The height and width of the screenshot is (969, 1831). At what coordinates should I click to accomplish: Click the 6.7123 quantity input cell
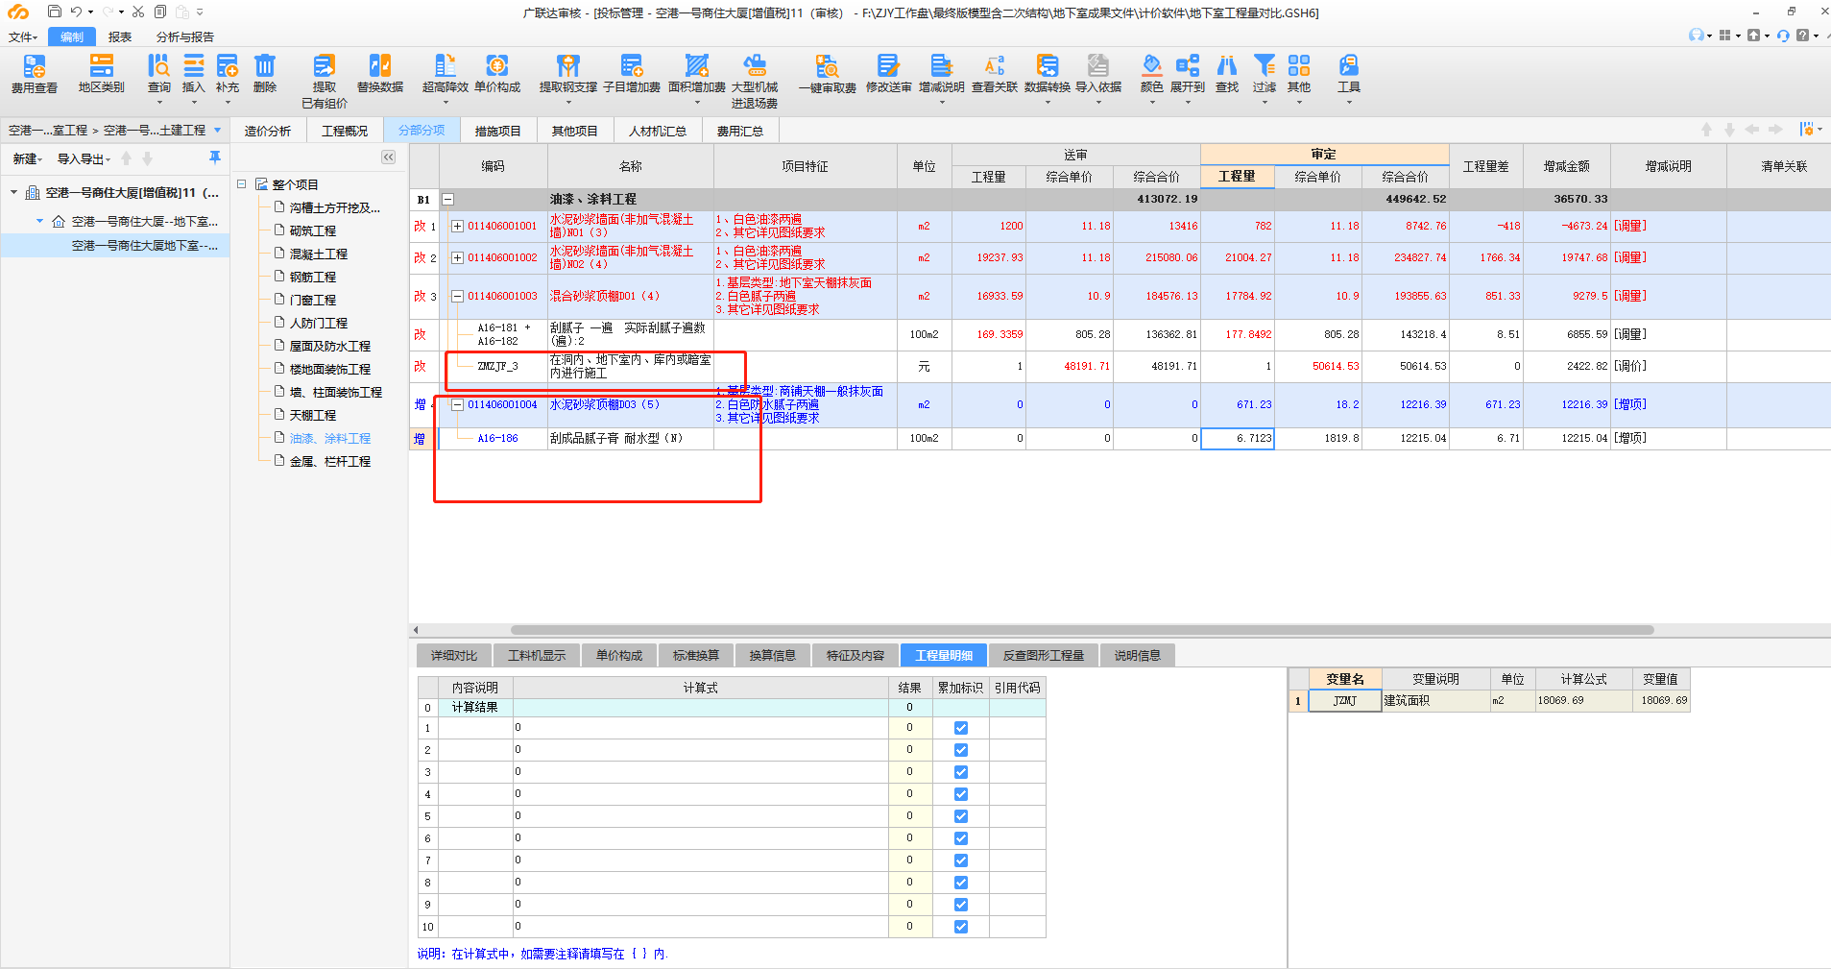(1238, 439)
